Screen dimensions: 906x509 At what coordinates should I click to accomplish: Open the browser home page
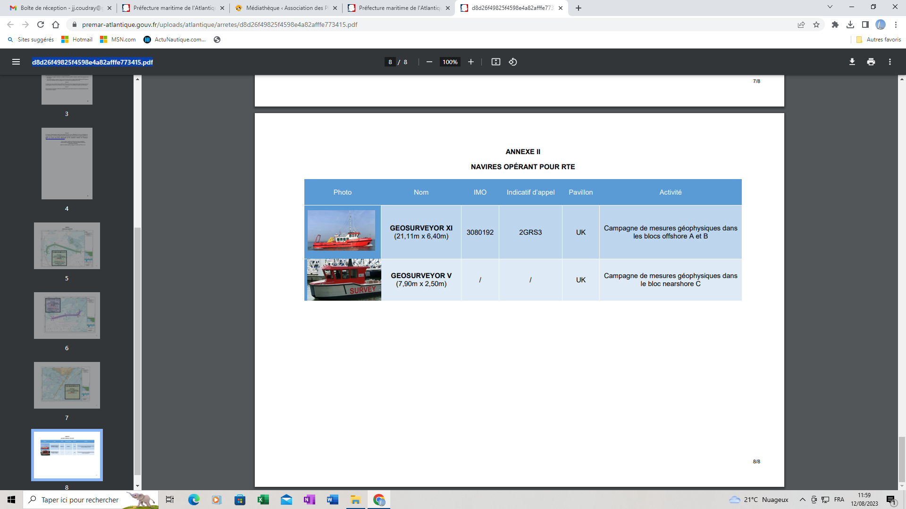(x=56, y=25)
